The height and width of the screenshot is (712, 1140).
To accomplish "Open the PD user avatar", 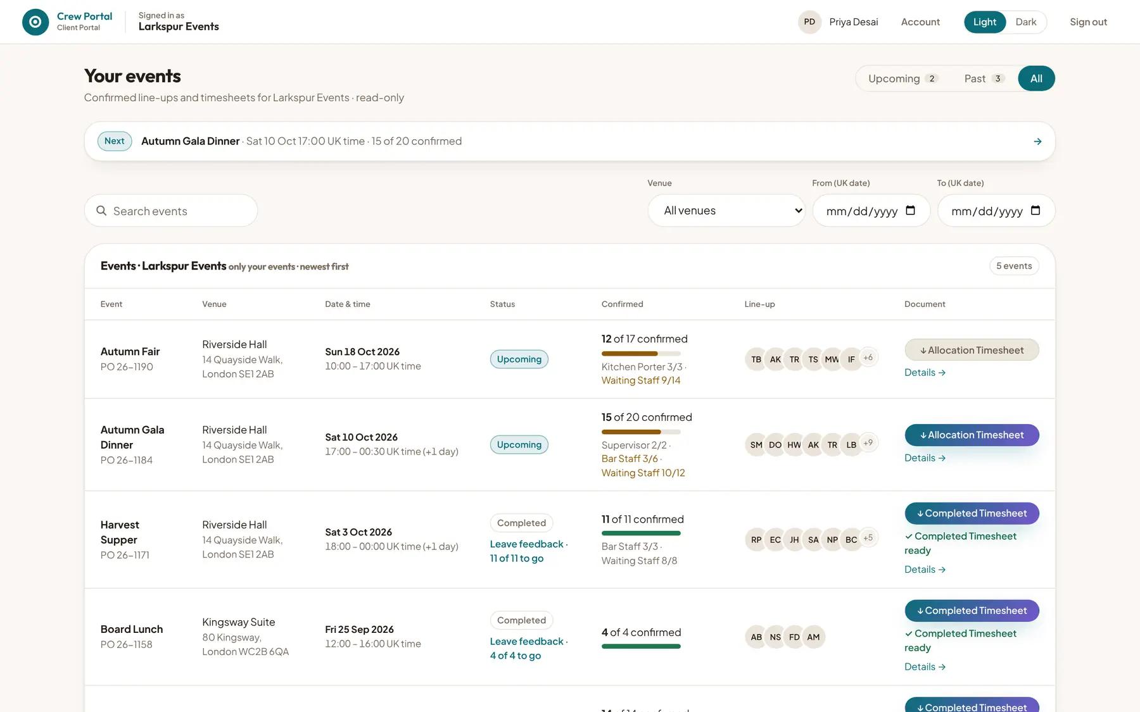I will coord(809,22).
